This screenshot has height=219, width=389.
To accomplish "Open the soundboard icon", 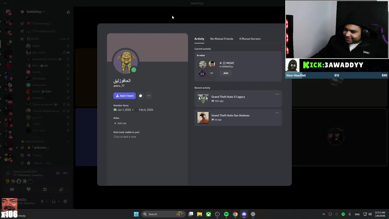I will pyautogui.click(x=61, y=189).
